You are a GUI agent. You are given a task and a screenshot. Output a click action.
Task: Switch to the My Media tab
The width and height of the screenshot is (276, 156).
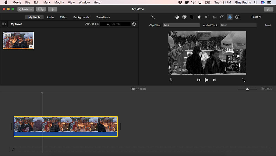[34, 17]
